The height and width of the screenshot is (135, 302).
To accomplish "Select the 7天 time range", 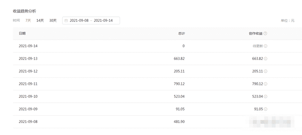I will pos(28,21).
